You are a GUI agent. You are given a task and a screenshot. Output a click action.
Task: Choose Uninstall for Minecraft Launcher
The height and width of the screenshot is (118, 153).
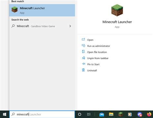[92, 71]
